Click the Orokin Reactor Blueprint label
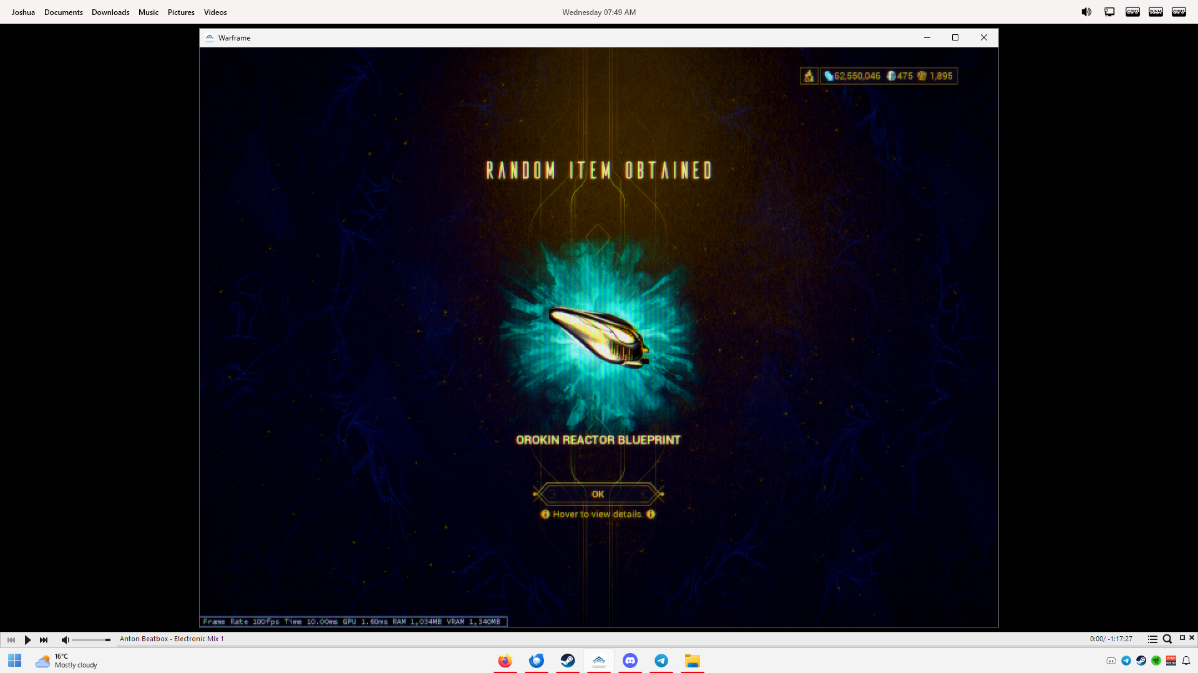 pos(598,440)
